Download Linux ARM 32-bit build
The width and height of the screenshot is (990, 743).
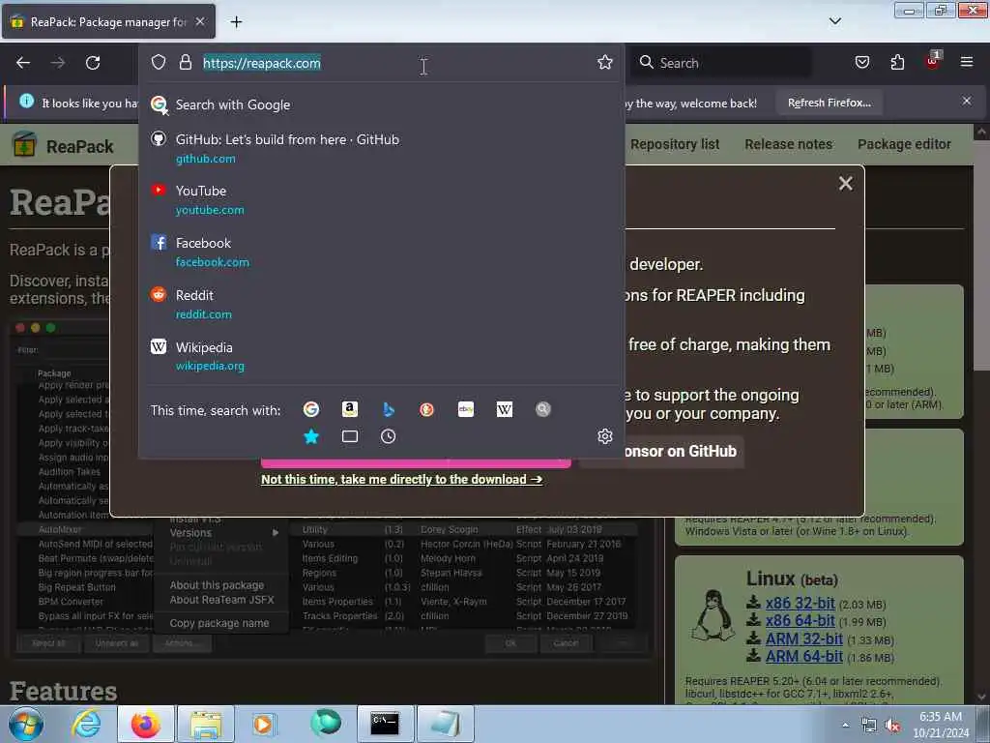point(803,639)
